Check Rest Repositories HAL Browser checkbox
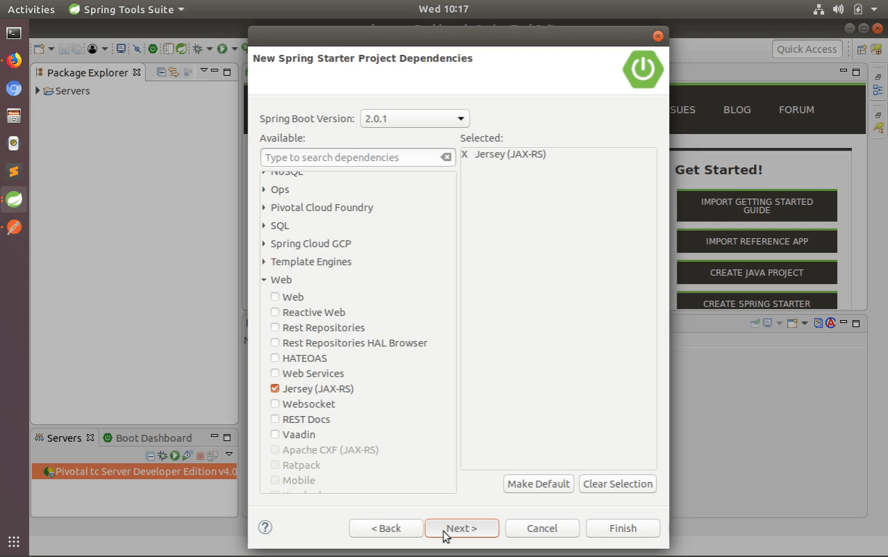This screenshot has height=557, width=888. (275, 342)
